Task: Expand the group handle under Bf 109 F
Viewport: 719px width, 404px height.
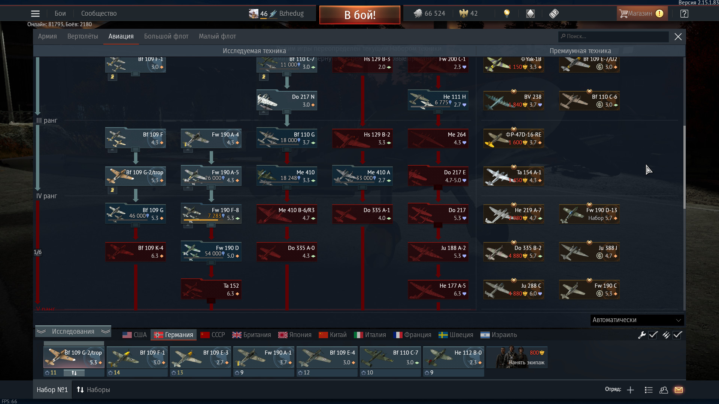Action: click(x=136, y=149)
